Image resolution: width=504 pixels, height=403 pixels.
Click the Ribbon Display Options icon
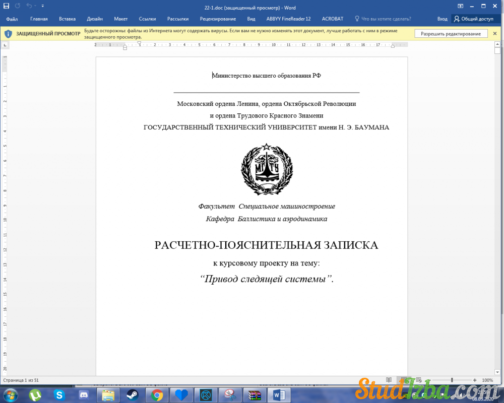[460, 6]
